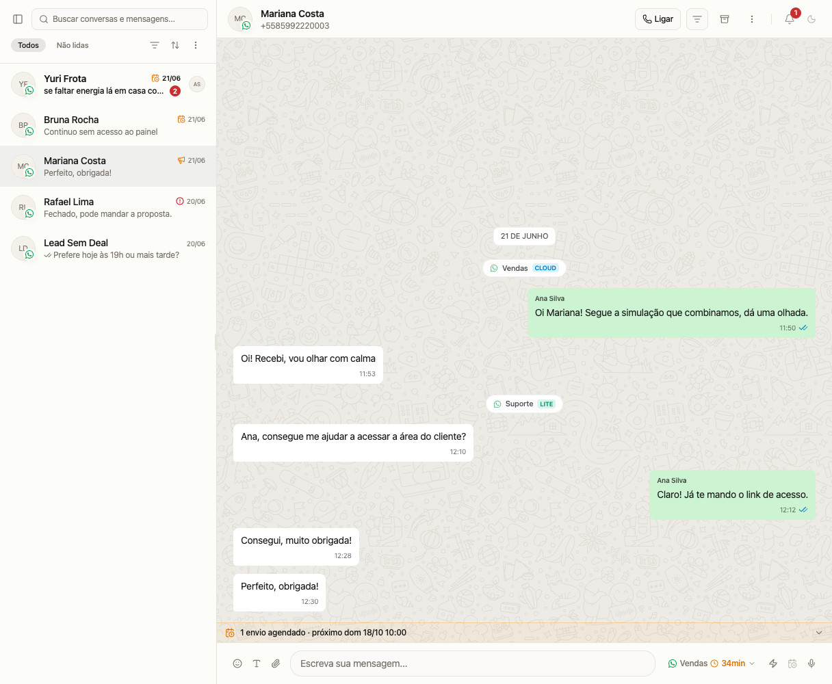Image resolution: width=832 pixels, height=684 pixels.
Task: Open text formatting options
Action: [257, 663]
